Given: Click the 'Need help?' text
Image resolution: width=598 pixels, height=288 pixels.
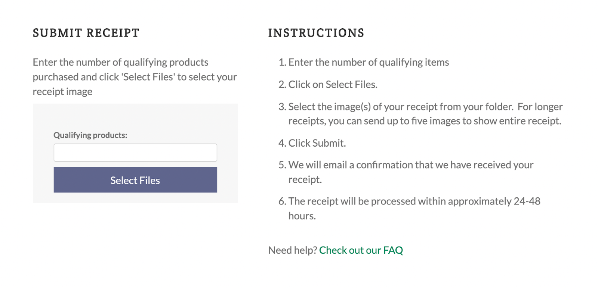Looking at the screenshot, I should click(x=293, y=250).
